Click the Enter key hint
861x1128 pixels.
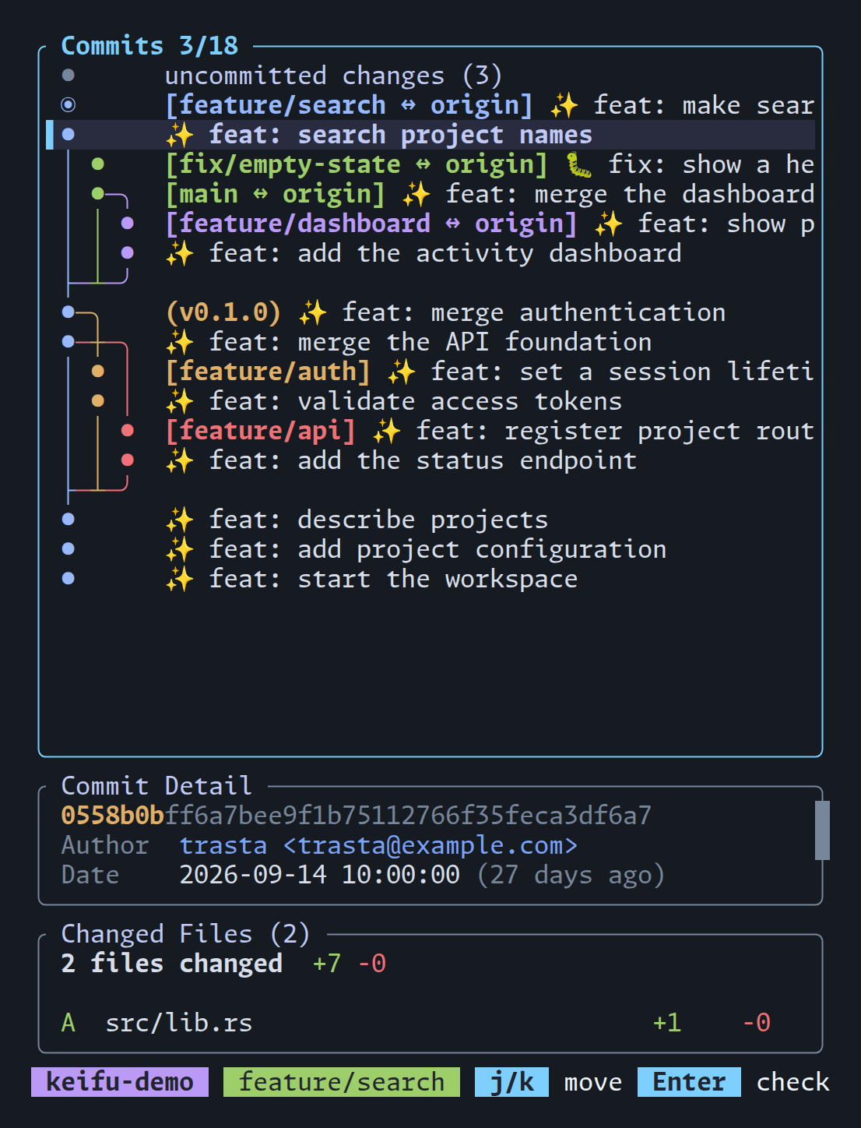689,1082
